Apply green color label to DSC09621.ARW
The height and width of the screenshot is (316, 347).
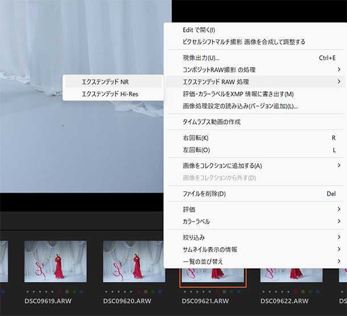click(232, 292)
